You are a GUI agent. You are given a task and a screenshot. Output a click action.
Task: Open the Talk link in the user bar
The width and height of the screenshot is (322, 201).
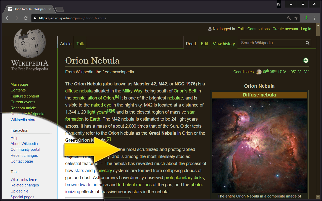pos(241,29)
